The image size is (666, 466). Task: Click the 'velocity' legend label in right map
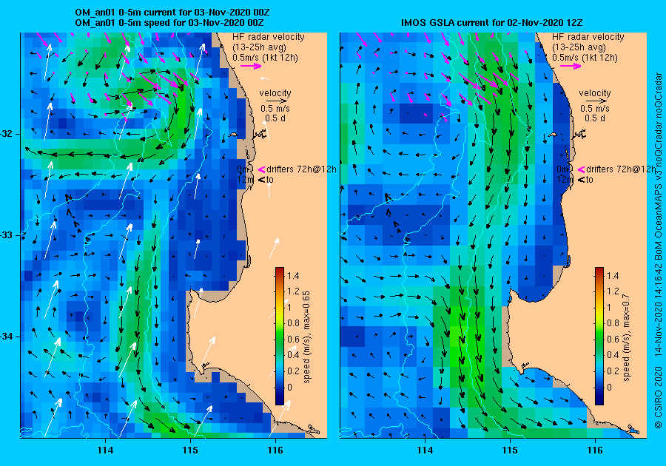(x=595, y=93)
